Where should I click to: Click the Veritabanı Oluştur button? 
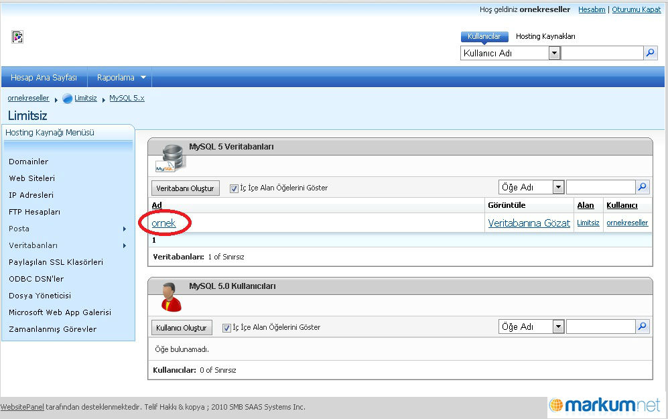pyautogui.click(x=186, y=188)
